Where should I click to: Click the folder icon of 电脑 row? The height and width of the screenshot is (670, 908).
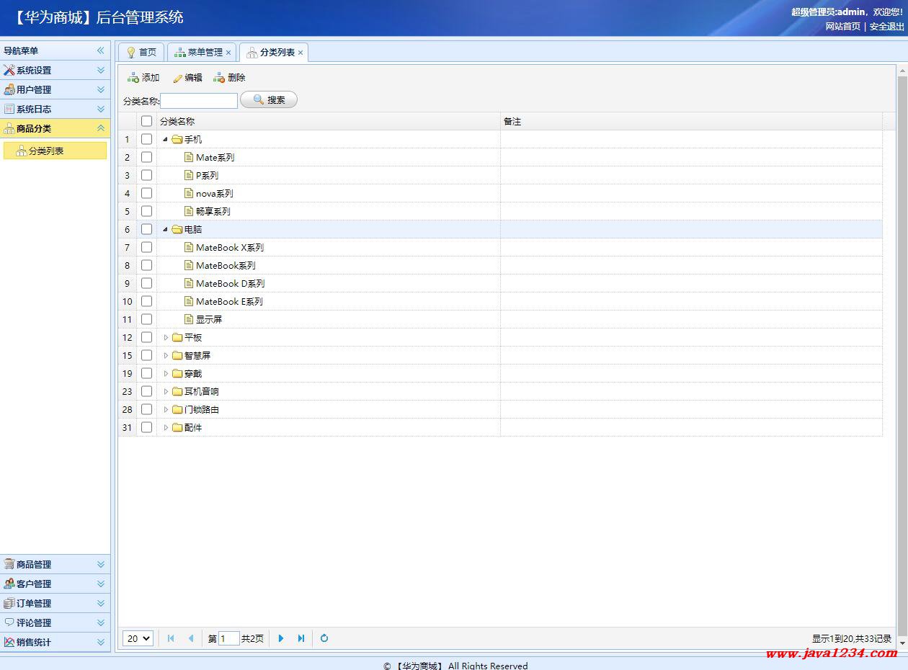pyautogui.click(x=177, y=229)
